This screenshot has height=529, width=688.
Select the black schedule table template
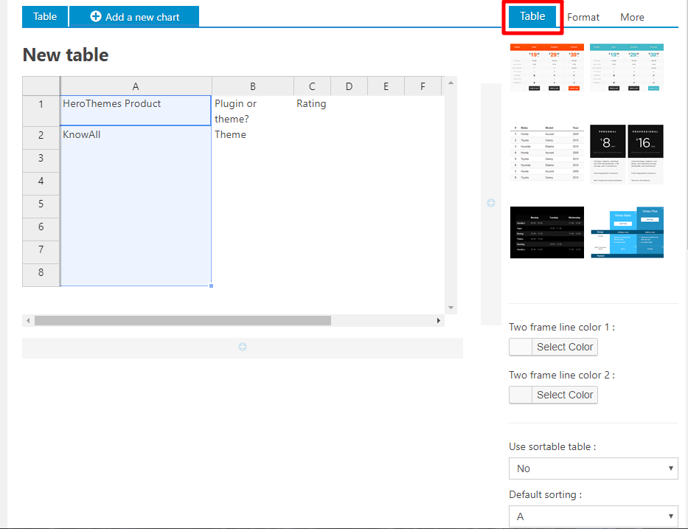click(546, 232)
